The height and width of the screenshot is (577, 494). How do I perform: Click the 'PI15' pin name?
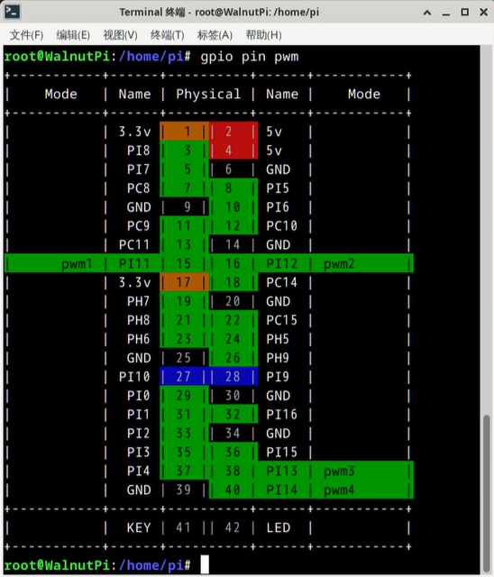(282, 452)
